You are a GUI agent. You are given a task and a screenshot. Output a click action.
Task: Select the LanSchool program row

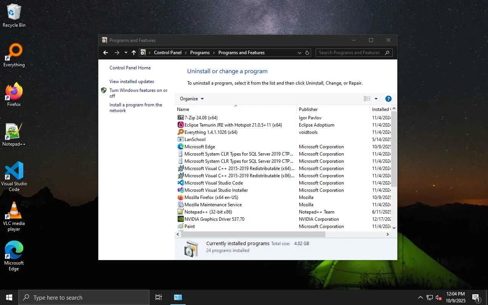tap(283, 140)
